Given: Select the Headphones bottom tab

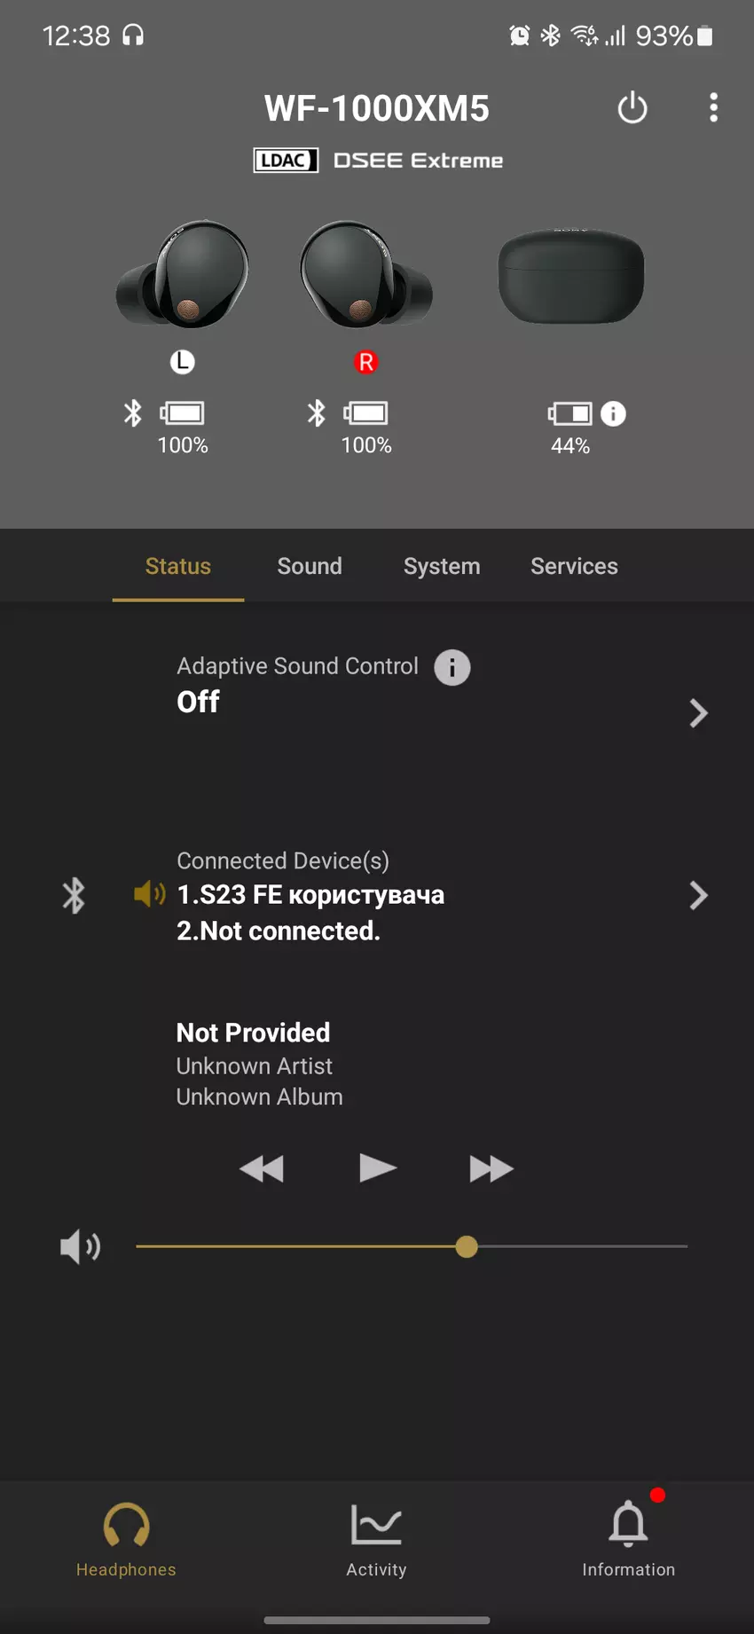Looking at the screenshot, I should (126, 1537).
